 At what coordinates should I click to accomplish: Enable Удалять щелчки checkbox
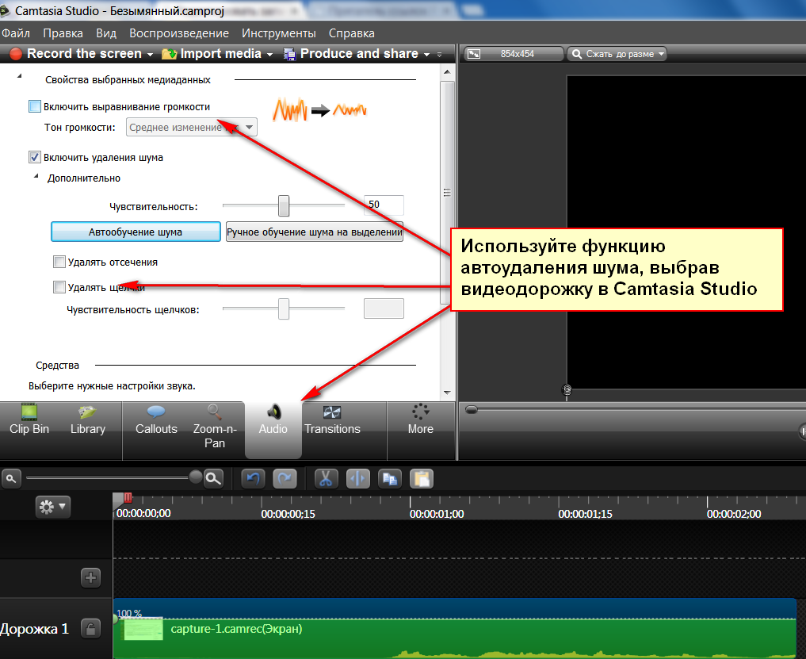click(59, 287)
